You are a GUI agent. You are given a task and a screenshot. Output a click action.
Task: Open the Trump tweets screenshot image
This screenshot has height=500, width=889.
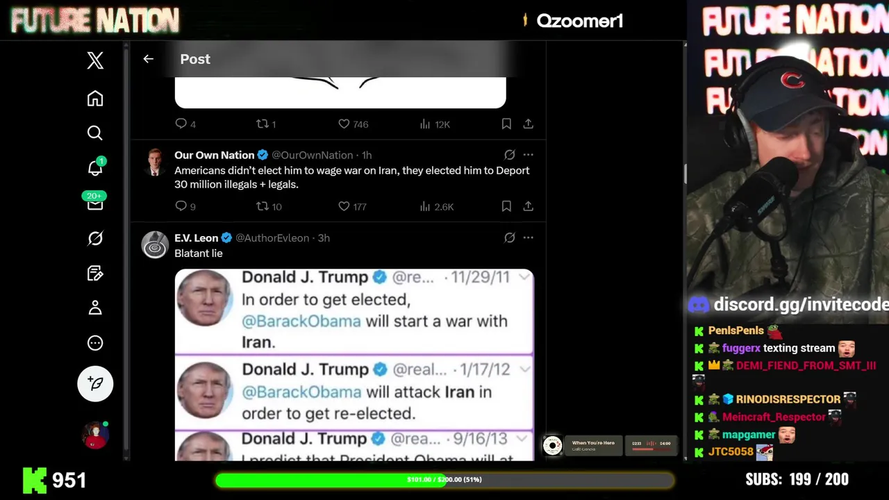pyautogui.click(x=354, y=365)
